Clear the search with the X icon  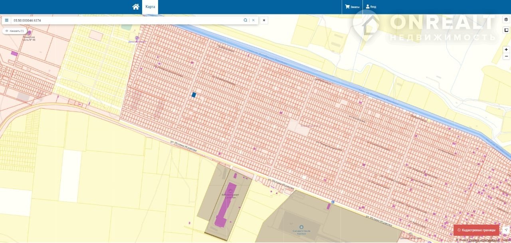pos(253,20)
